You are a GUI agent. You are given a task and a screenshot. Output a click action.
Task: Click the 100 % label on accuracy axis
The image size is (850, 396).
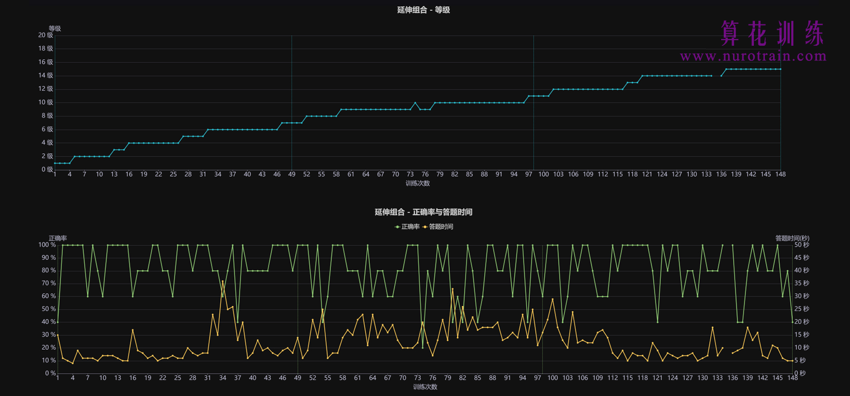(x=47, y=245)
